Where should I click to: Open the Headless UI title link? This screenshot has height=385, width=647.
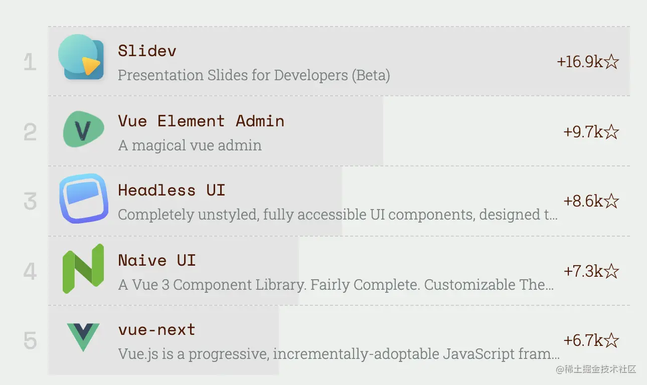point(172,190)
